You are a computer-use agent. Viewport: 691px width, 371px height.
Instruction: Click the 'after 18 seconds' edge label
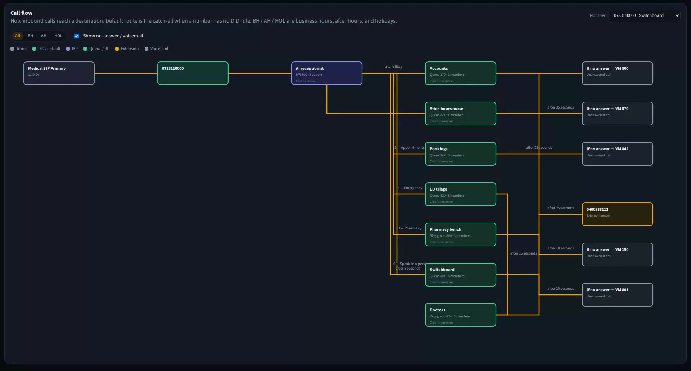561,248
